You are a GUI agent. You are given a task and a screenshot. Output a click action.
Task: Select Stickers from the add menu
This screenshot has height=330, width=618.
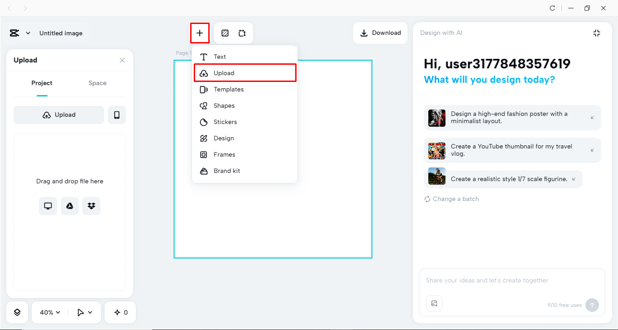(225, 122)
